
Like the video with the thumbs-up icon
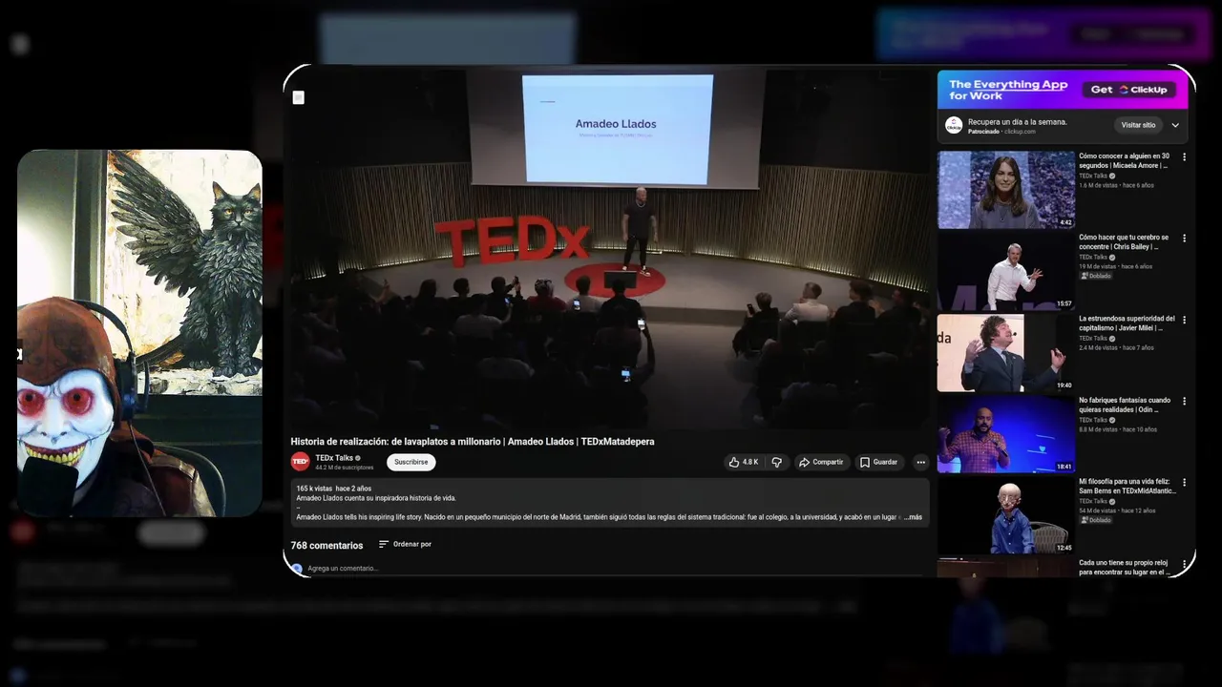[x=734, y=462]
